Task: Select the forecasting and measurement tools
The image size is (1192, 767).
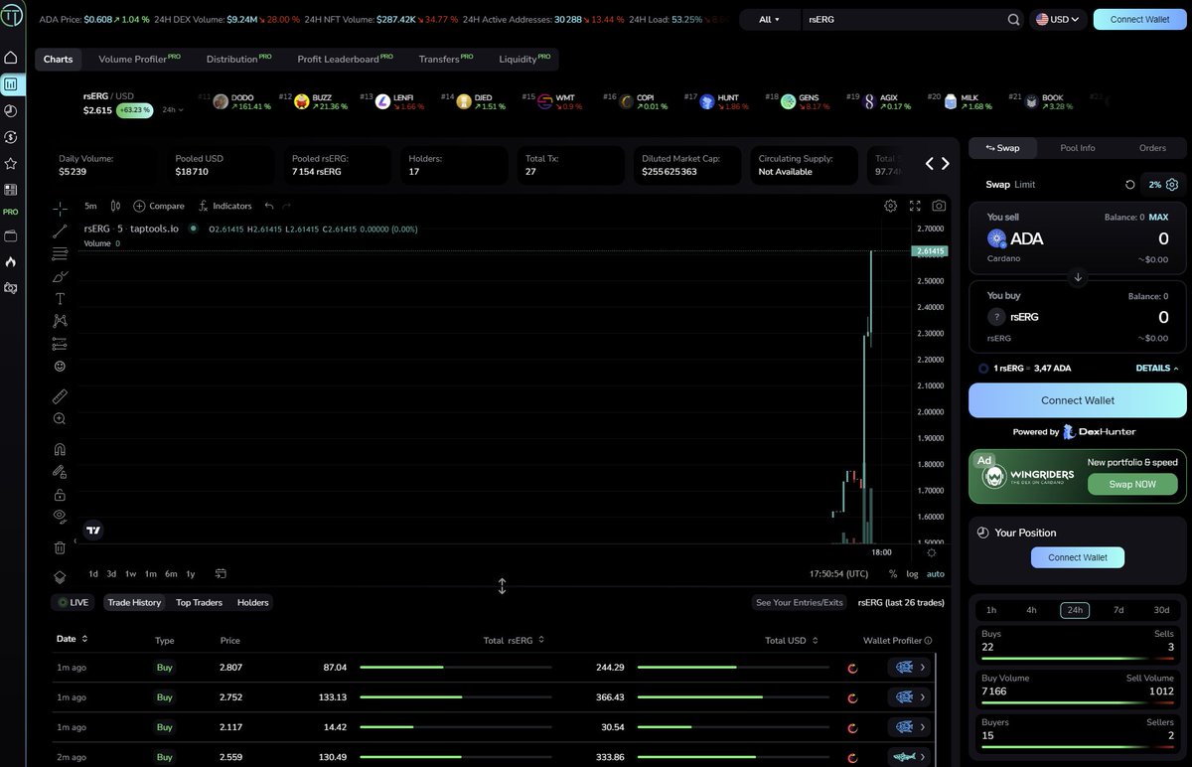Action: pos(60,344)
